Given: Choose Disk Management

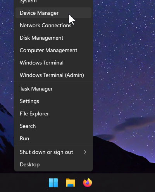Looking at the screenshot, I should [53, 38].
